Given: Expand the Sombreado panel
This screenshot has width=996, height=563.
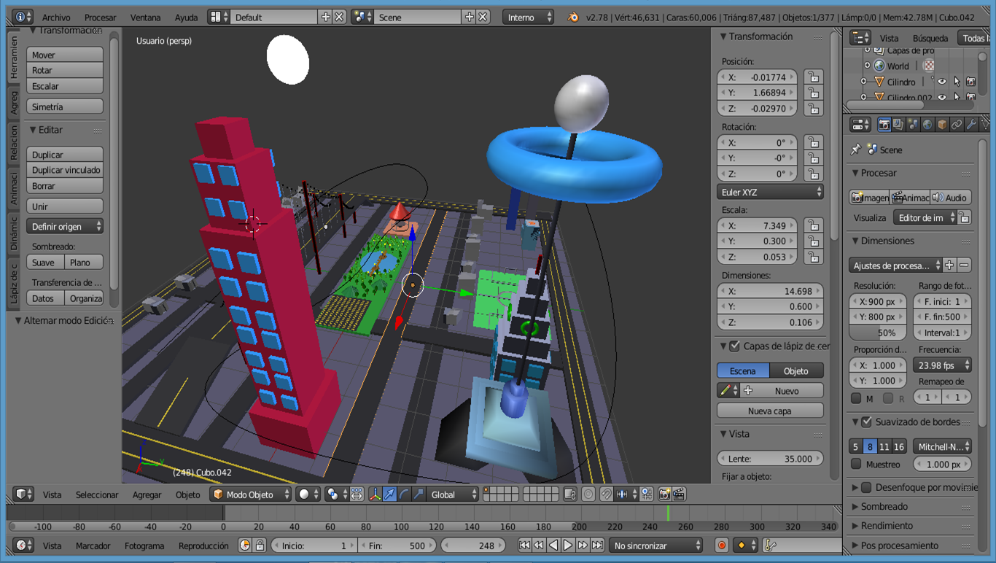Looking at the screenshot, I should click(884, 507).
